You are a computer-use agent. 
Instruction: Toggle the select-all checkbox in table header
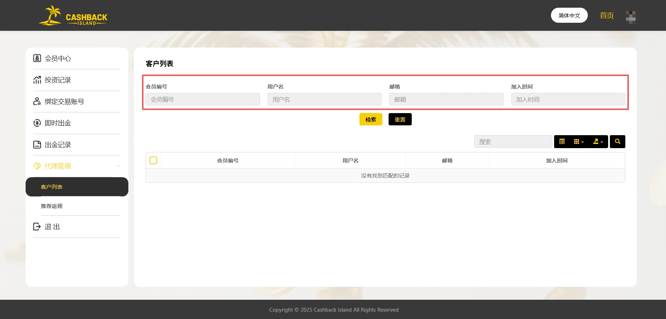coord(153,160)
